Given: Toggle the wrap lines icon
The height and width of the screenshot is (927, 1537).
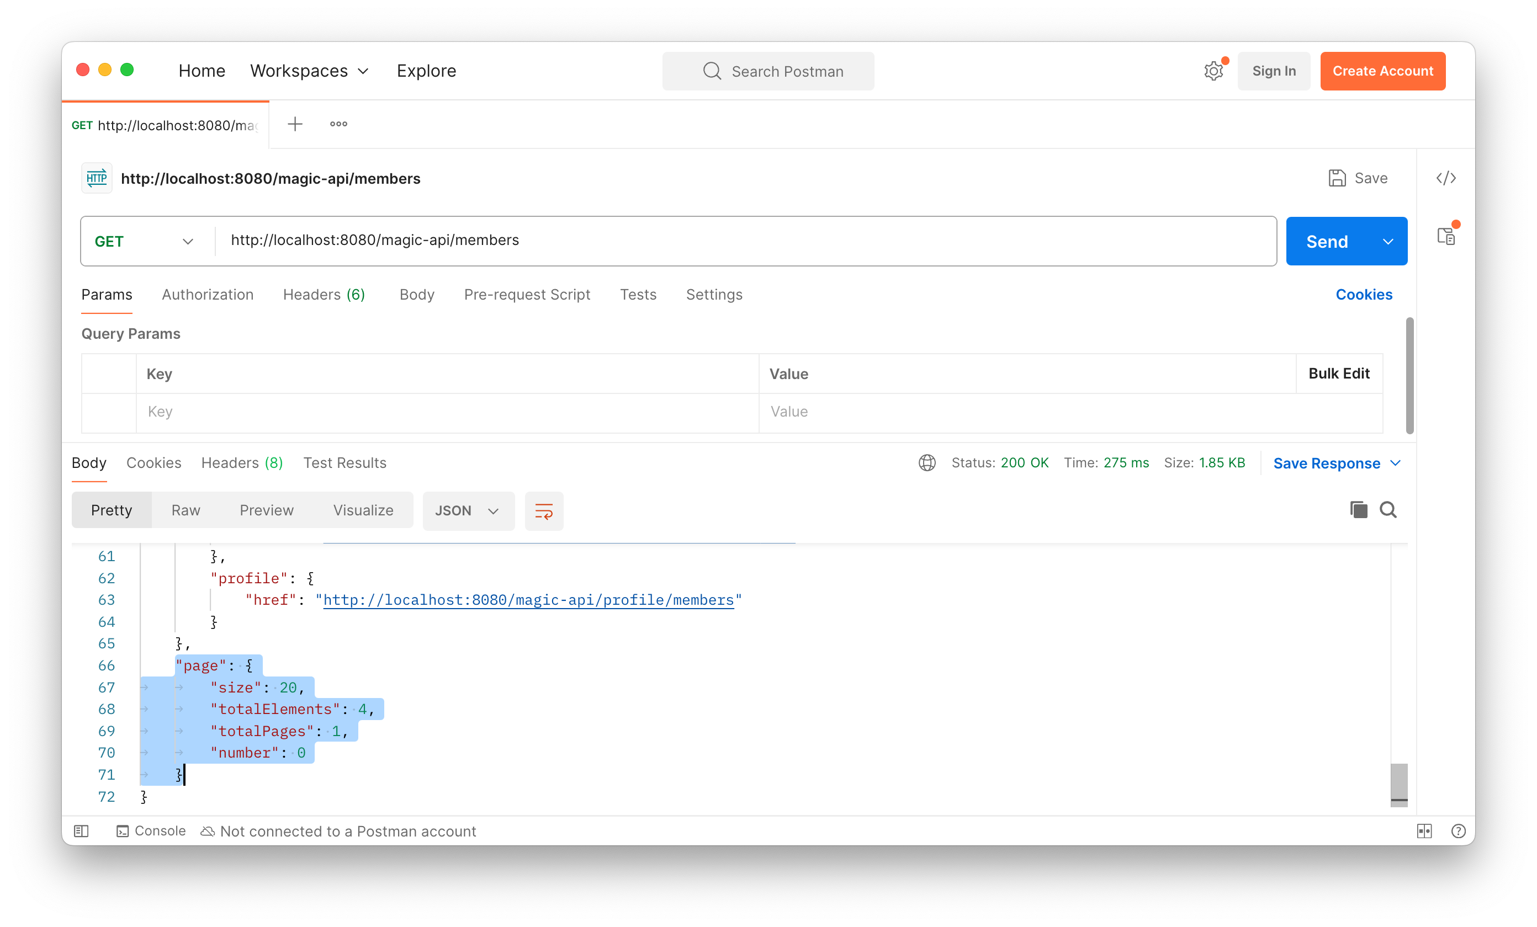Looking at the screenshot, I should coord(543,511).
